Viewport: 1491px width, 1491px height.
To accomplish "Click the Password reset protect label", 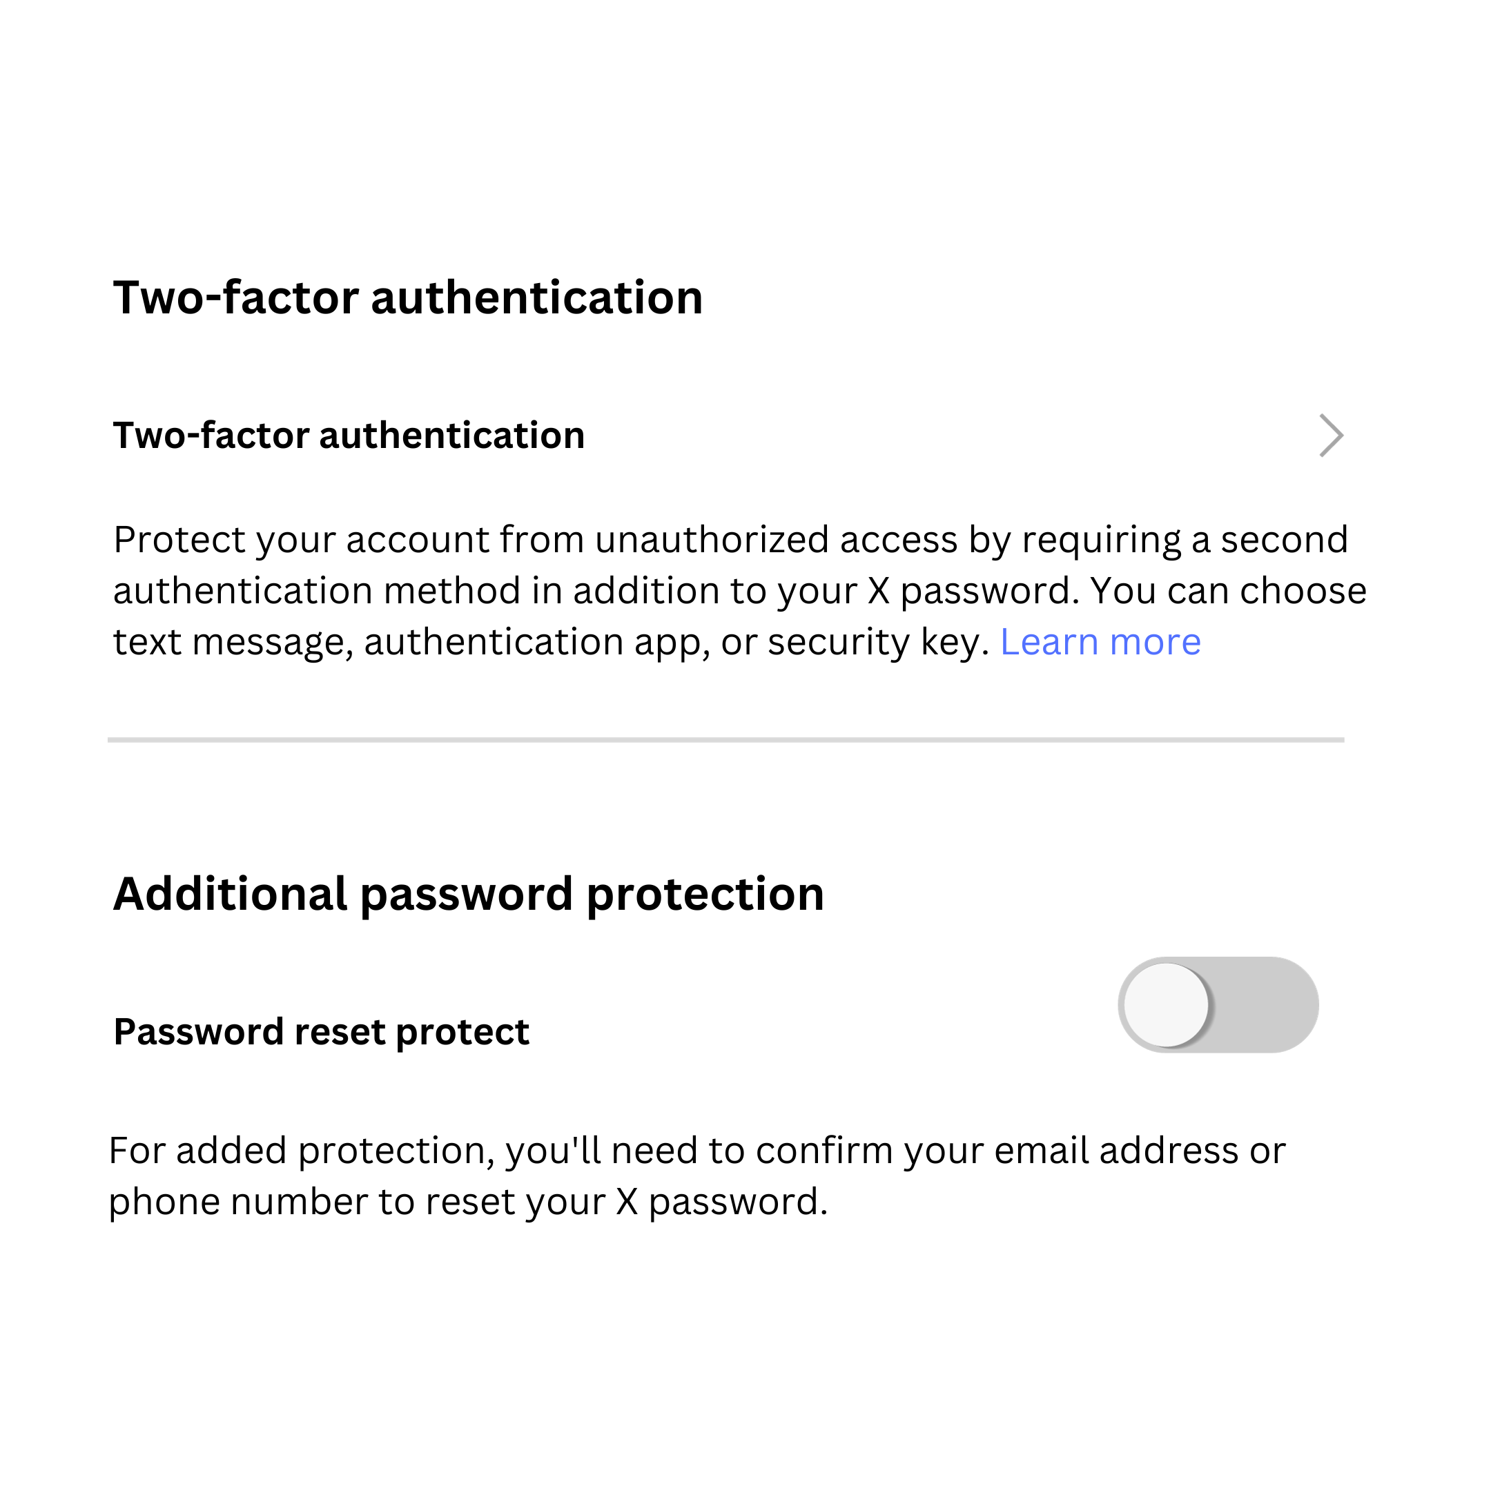I will 321,1032.
